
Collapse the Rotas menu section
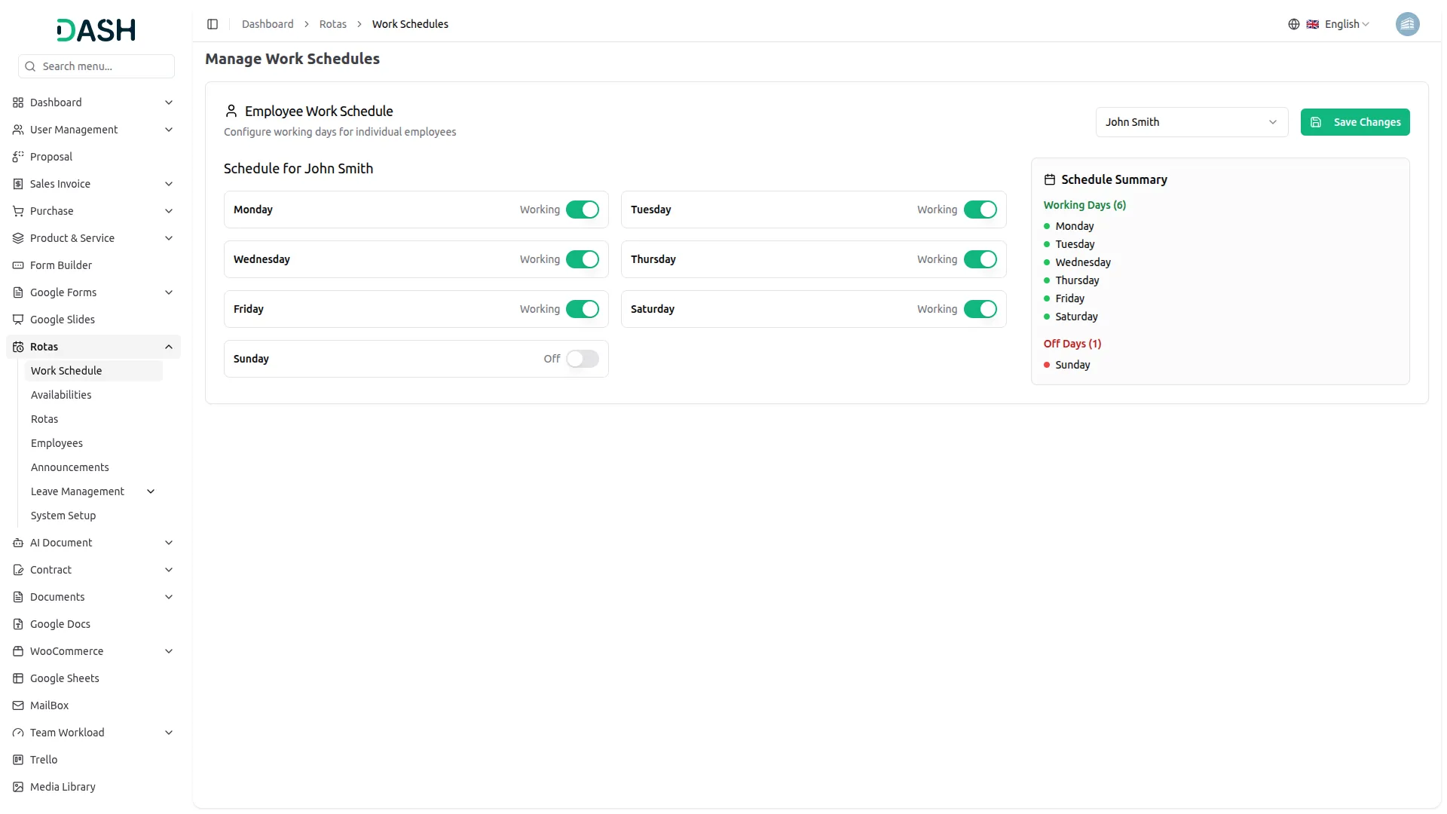point(168,347)
